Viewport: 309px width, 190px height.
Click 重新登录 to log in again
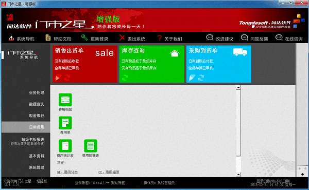click(x=95, y=39)
